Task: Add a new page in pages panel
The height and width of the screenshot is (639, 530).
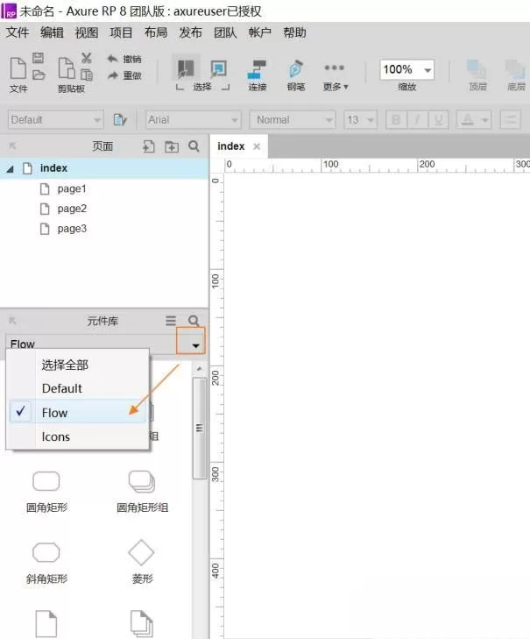Action: tap(149, 146)
